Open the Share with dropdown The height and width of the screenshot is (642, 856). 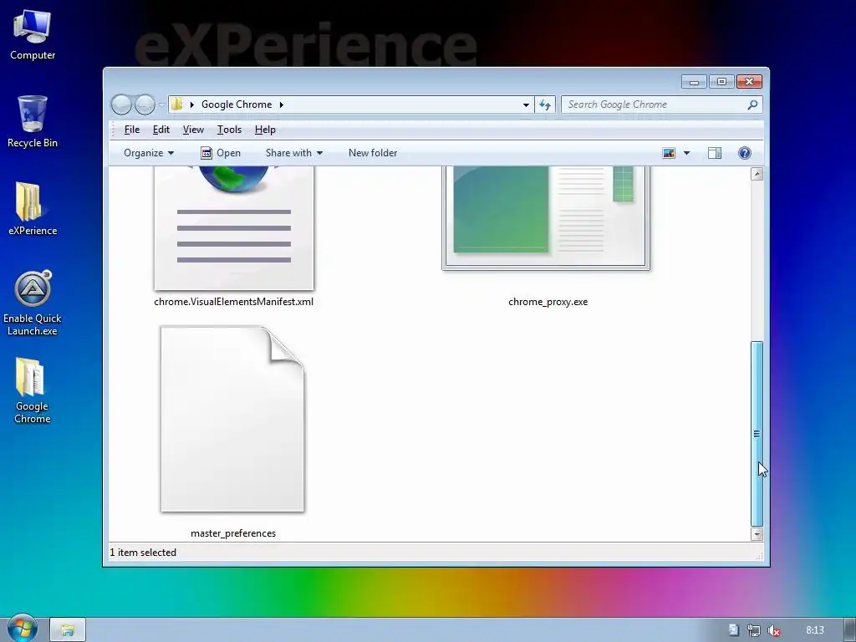pos(293,153)
